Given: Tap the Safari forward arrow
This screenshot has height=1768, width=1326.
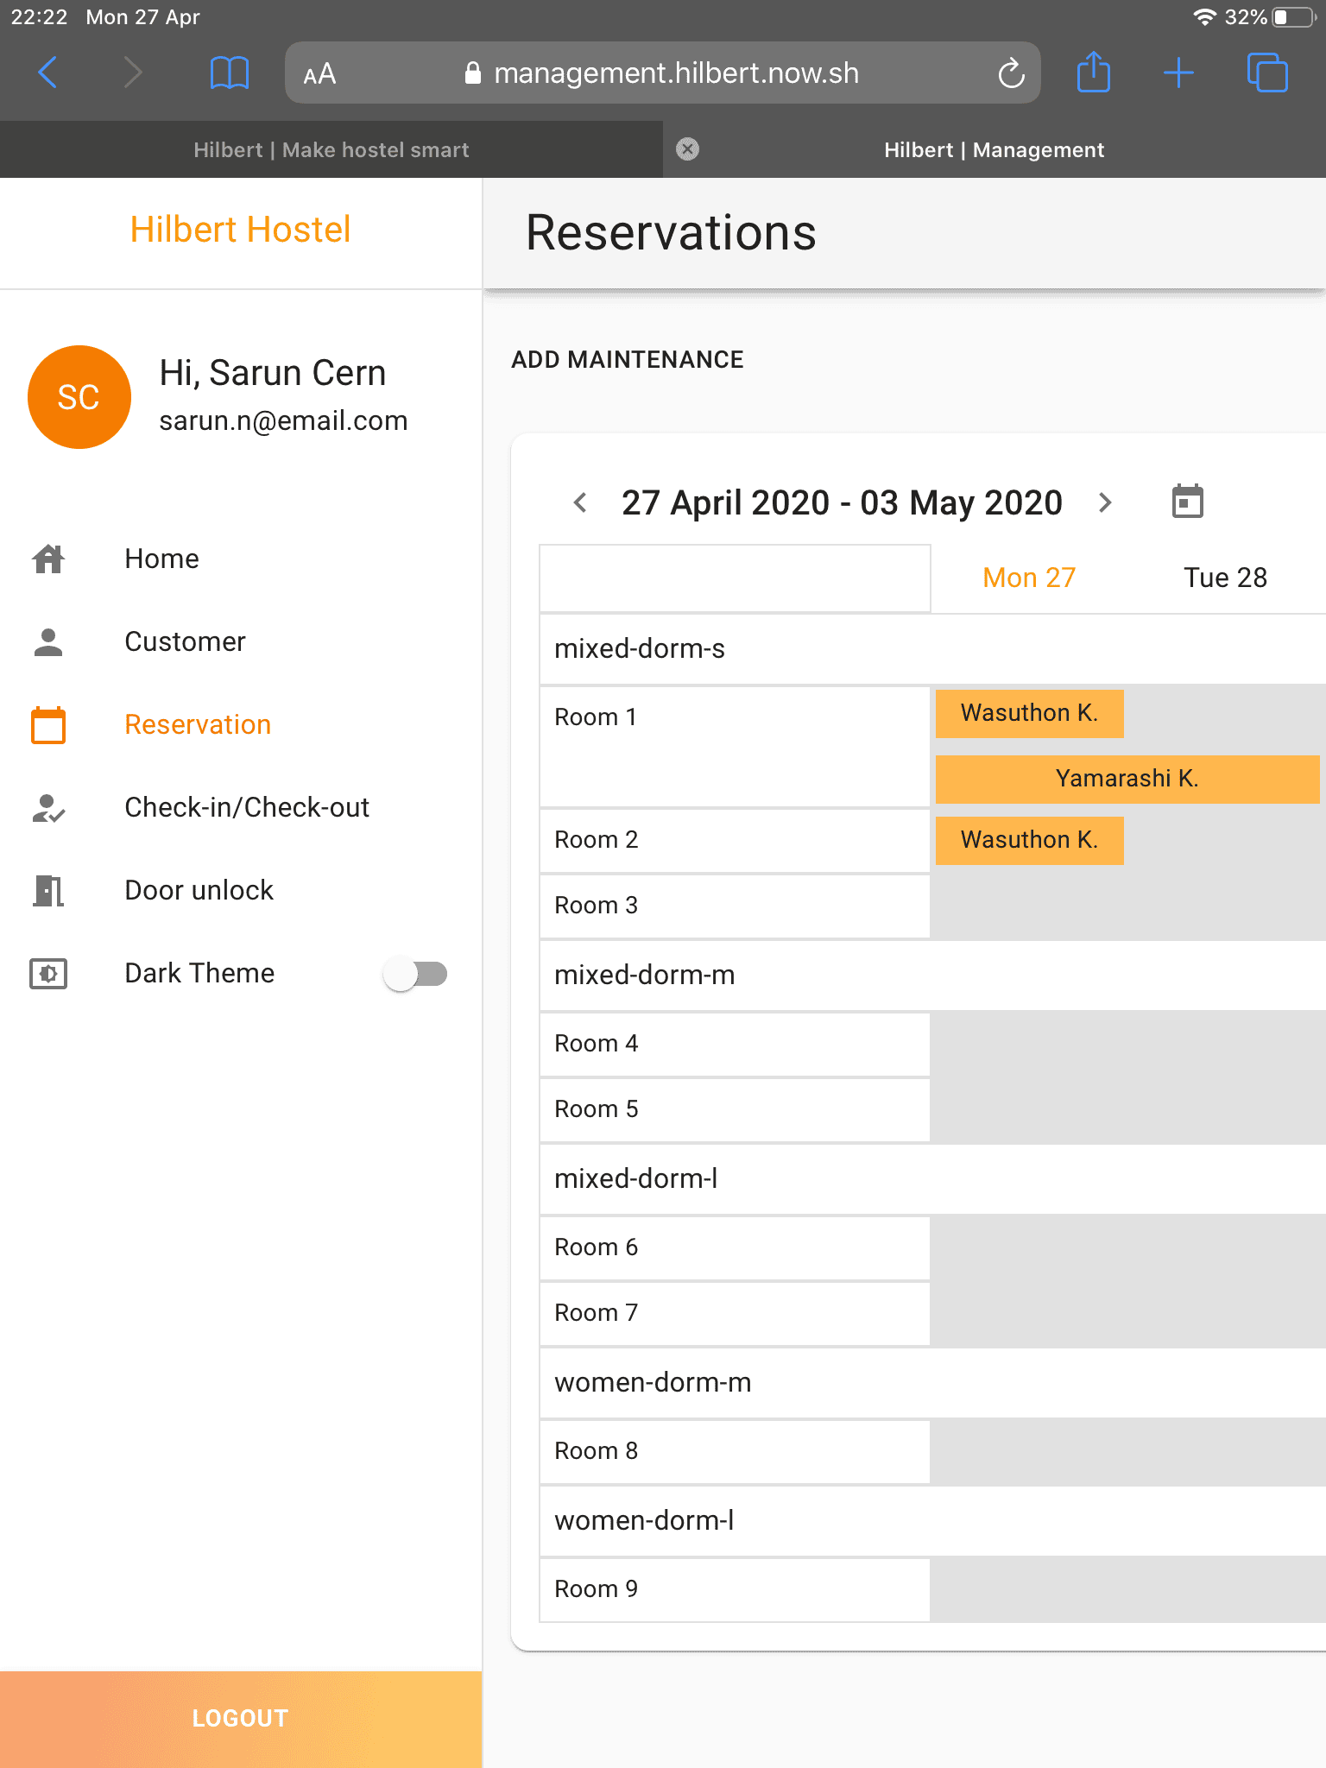Looking at the screenshot, I should pyautogui.click(x=132, y=73).
